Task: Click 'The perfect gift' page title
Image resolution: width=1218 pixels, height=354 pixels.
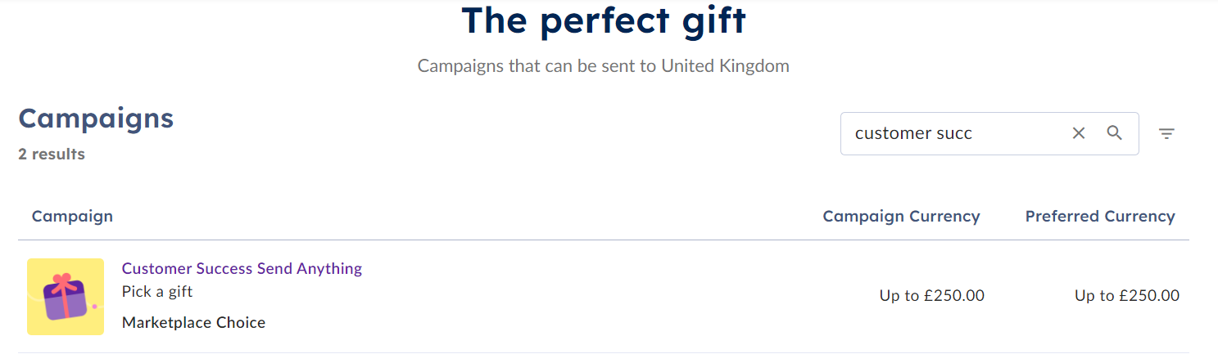Action: click(x=604, y=20)
